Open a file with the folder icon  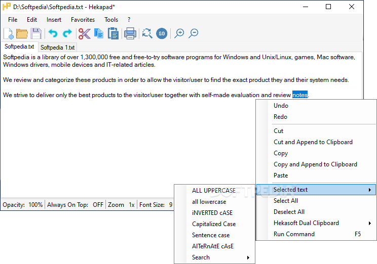tap(22, 33)
